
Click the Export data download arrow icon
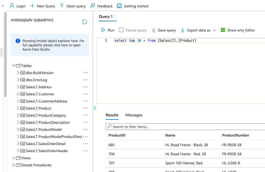183,30
